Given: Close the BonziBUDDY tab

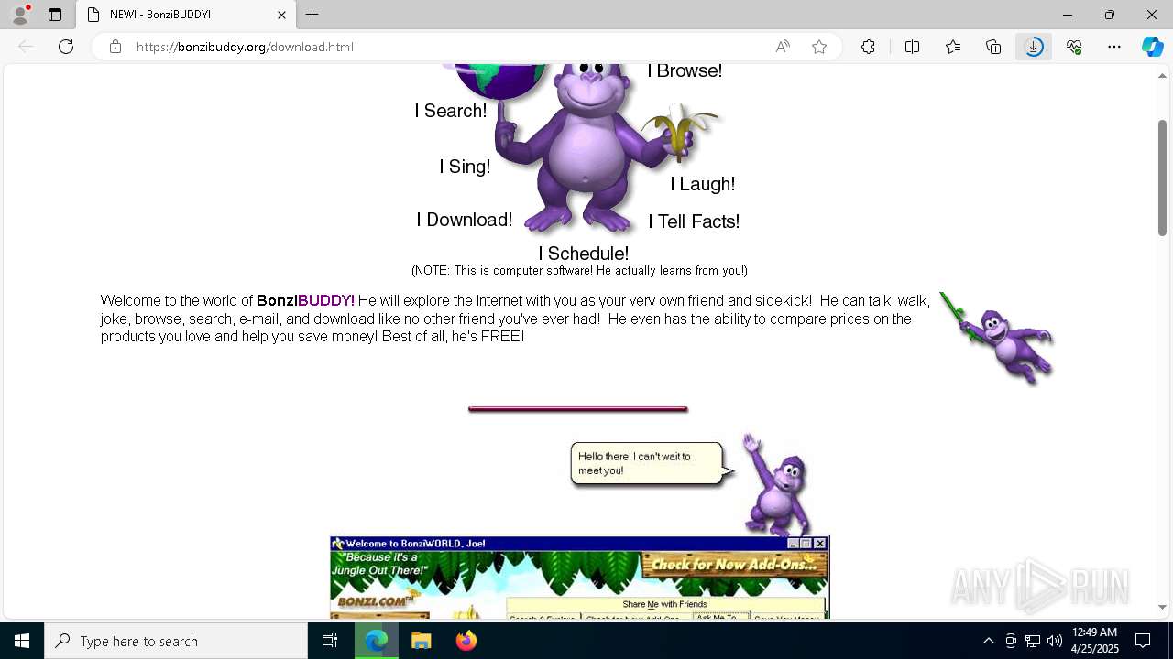Looking at the screenshot, I should [281, 15].
